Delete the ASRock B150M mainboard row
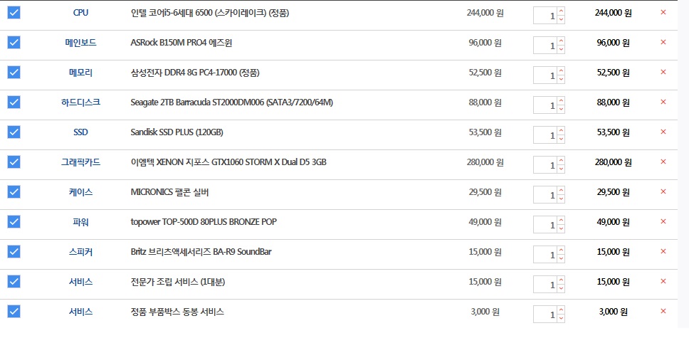Image resolution: width=689 pixels, height=343 pixels. pyautogui.click(x=663, y=42)
